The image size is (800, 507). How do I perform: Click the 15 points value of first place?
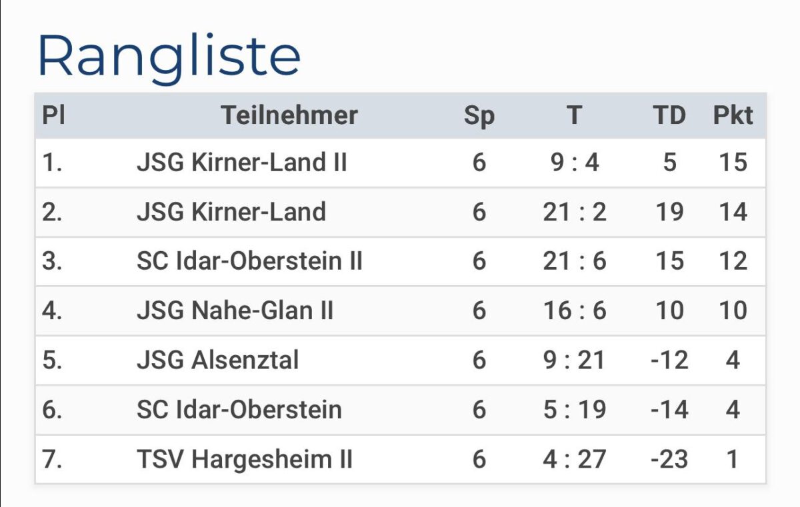[x=733, y=163]
